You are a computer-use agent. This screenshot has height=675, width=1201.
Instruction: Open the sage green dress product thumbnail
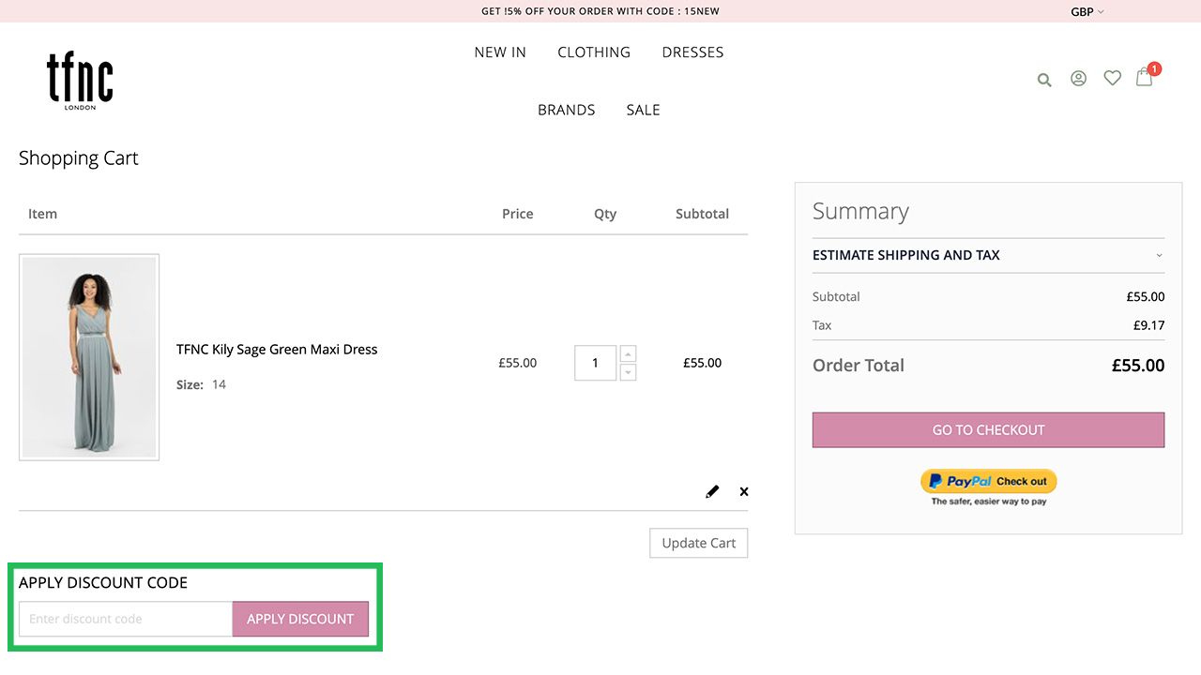[x=89, y=357]
